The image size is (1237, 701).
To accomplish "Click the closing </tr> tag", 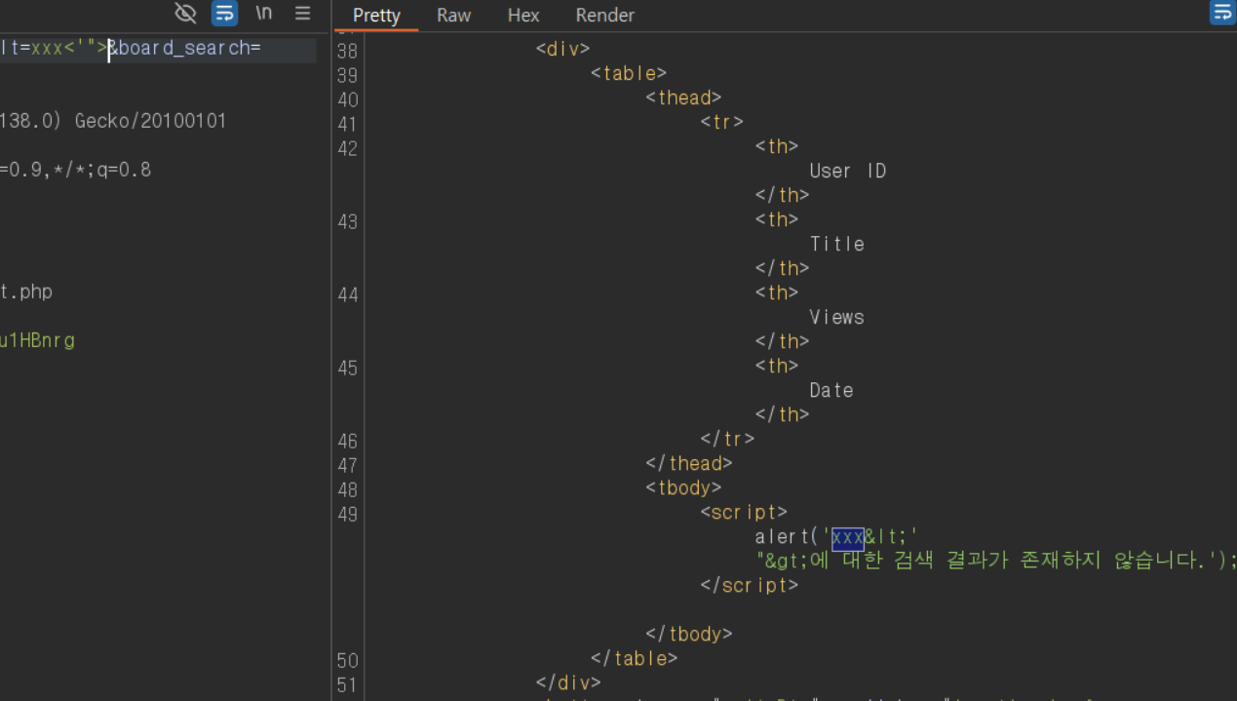I will coord(727,439).
